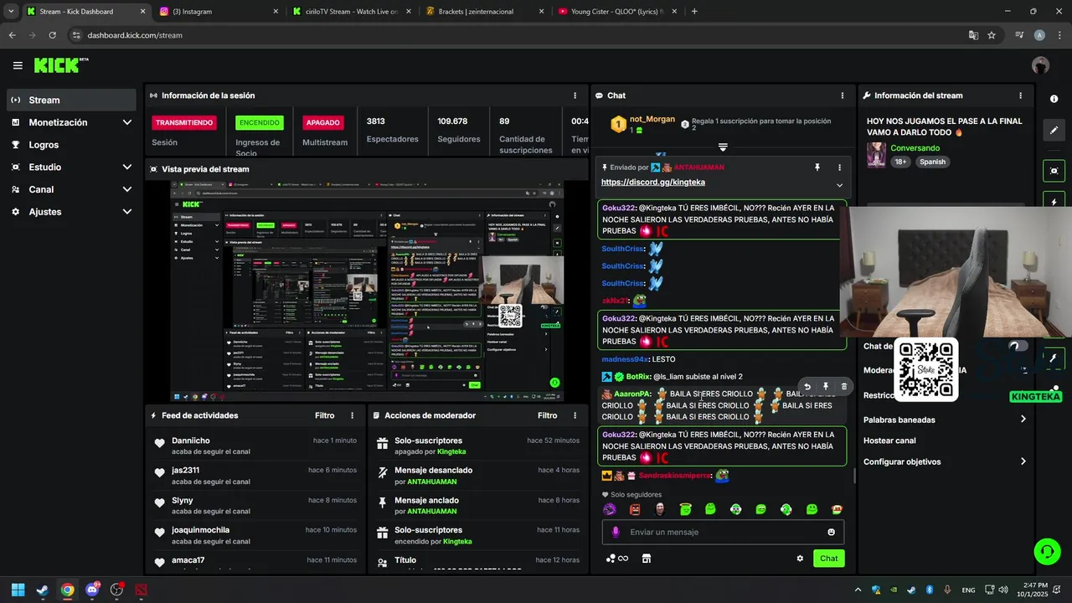Pin the AaaronPA message using the hover pin icon
The width and height of the screenshot is (1072, 603).
(x=826, y=387)
